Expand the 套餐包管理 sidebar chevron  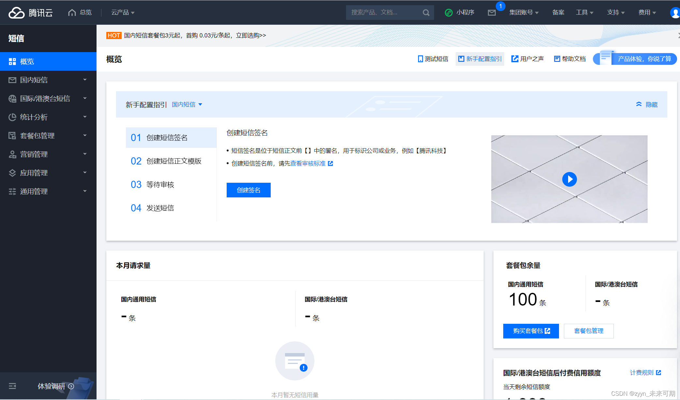[85, 135]
